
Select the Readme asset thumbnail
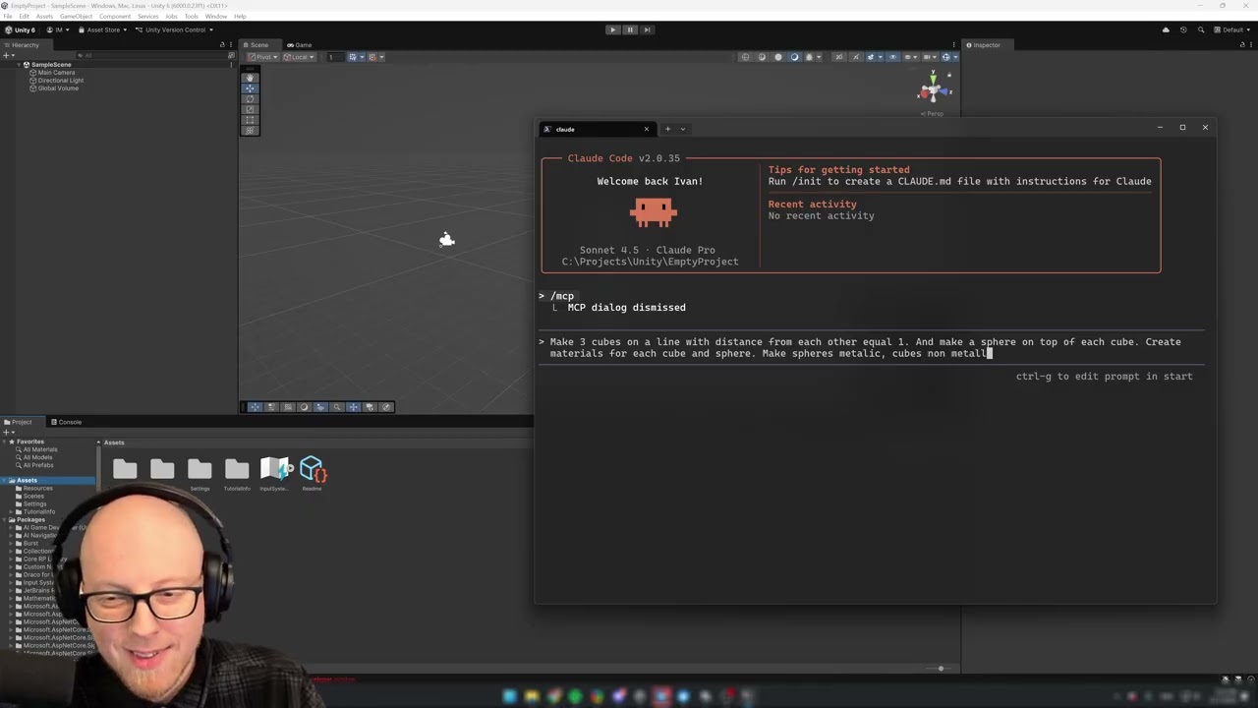[x=313, y=473]
